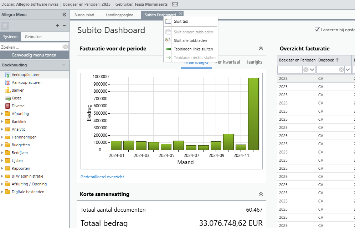The image size is (355, 228).
Task: Open Diverse menu entry
Action: 18,106
